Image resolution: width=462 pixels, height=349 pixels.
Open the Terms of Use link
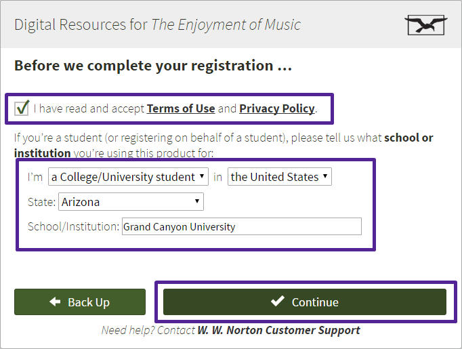coord(181,108)
